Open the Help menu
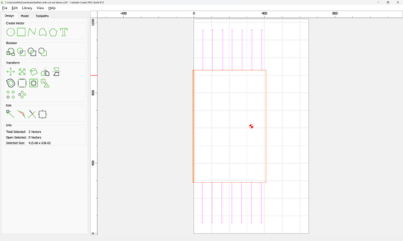This screenshot has width=403, height=241. pyautogui.click(x=52, y=8)
